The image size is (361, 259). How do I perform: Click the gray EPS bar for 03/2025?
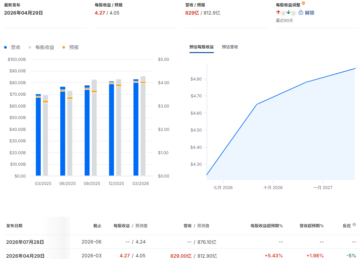click(x=45, y=136)
